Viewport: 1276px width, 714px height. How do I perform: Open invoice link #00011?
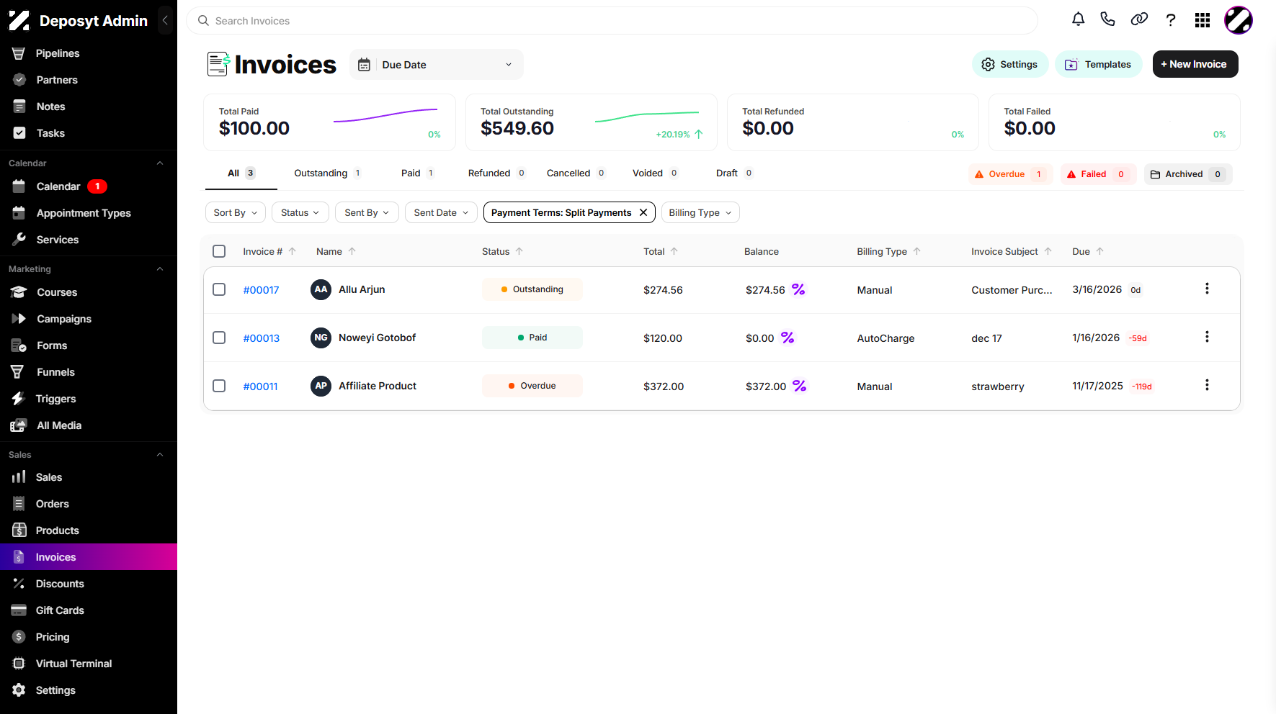[x=260, y=387]
